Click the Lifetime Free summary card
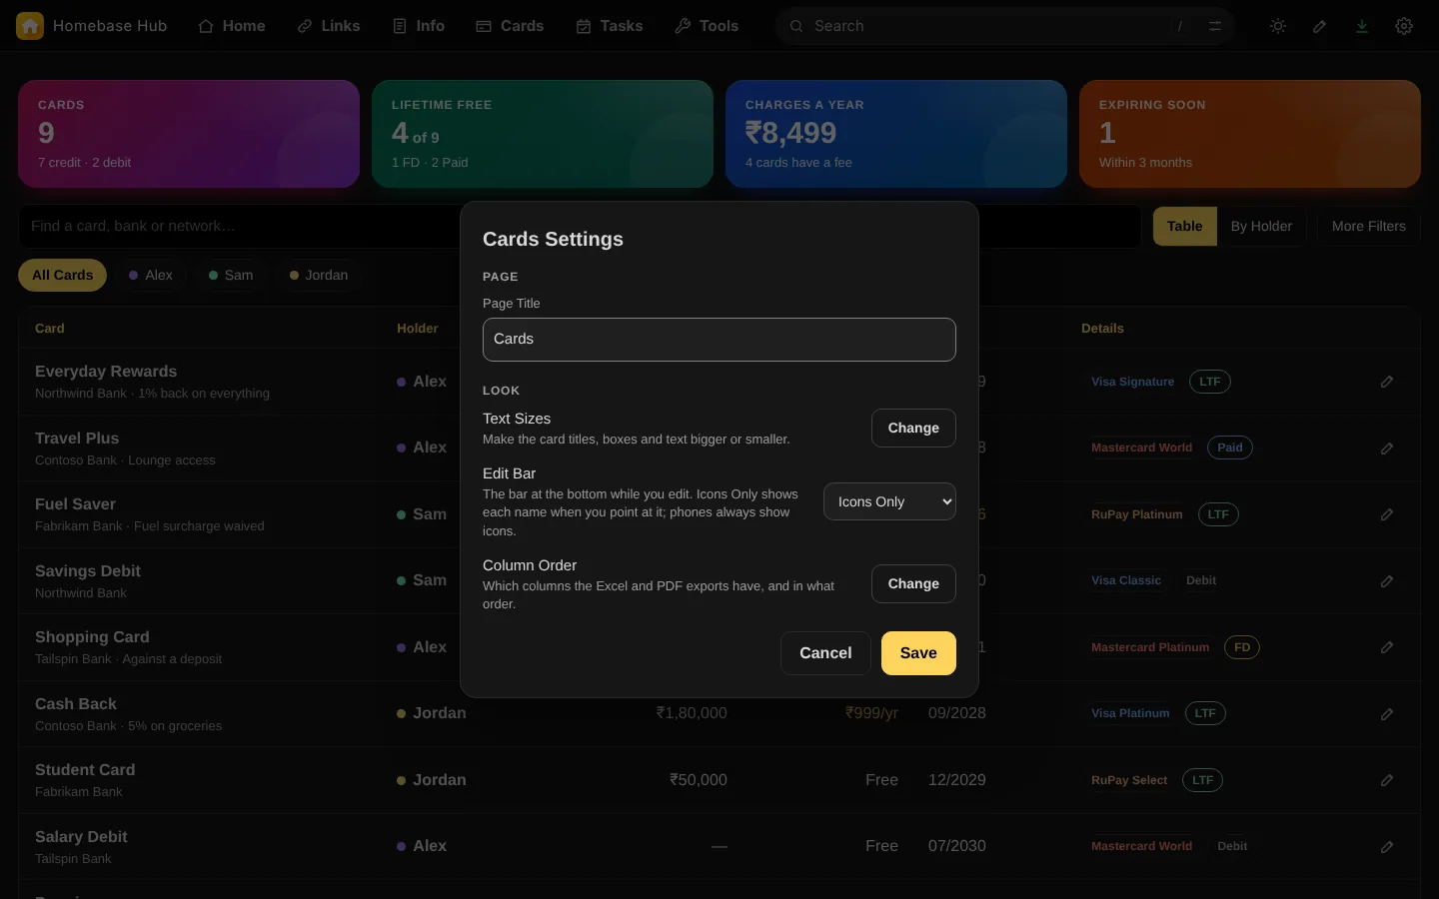Viewport: 1439px width, 899px height. click(x=543, y=134)
